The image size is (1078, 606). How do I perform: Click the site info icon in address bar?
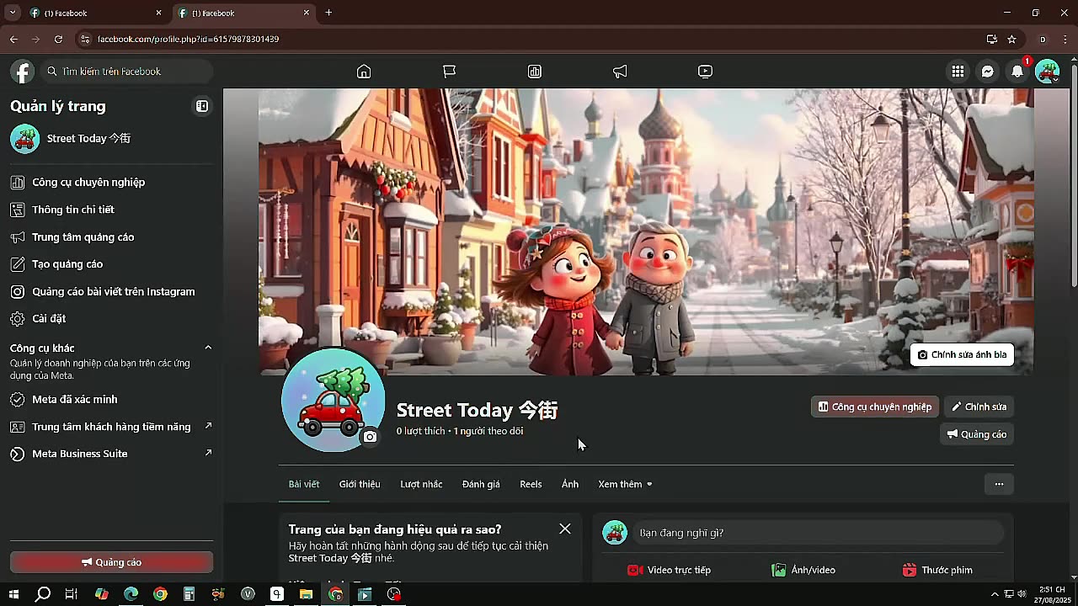point(83,39)
